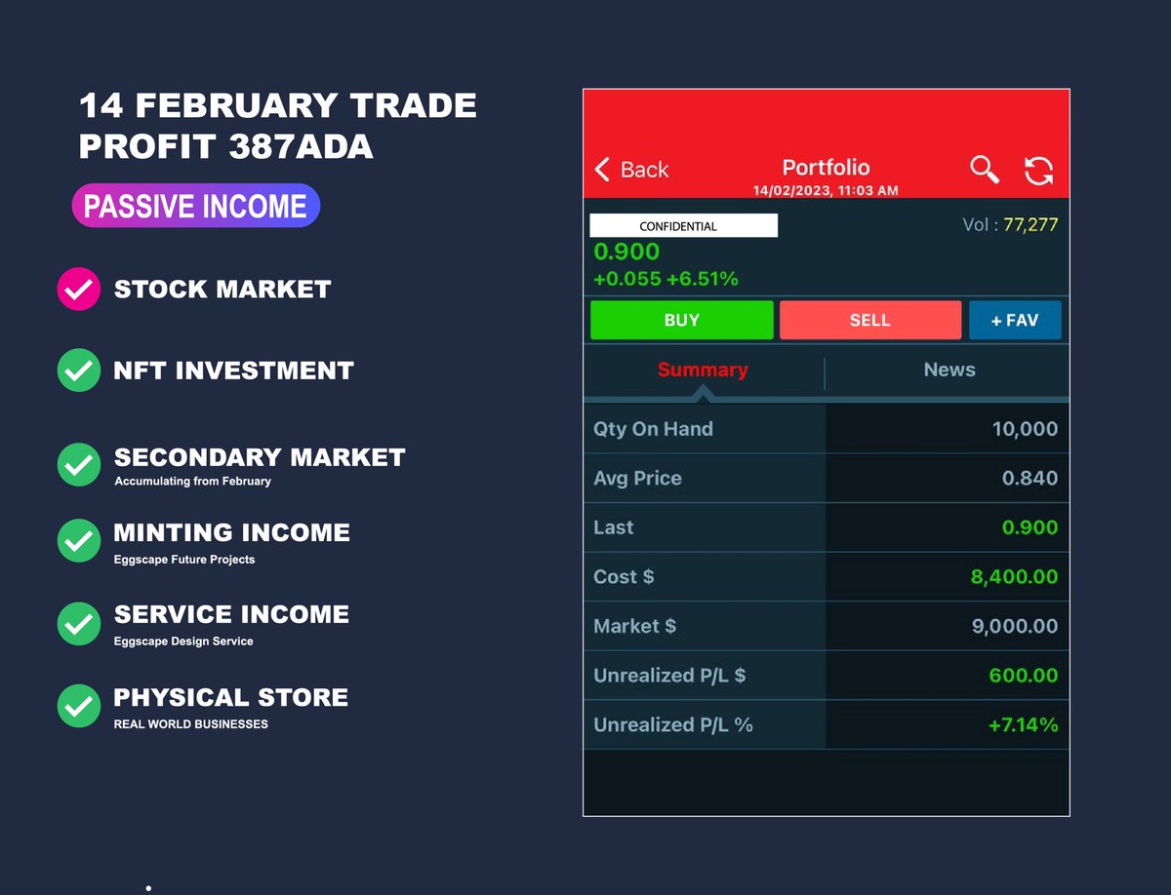Screen dimensions: 1171x895
Task: Click the +0.055 +6.51% change text
Action: 666,279
